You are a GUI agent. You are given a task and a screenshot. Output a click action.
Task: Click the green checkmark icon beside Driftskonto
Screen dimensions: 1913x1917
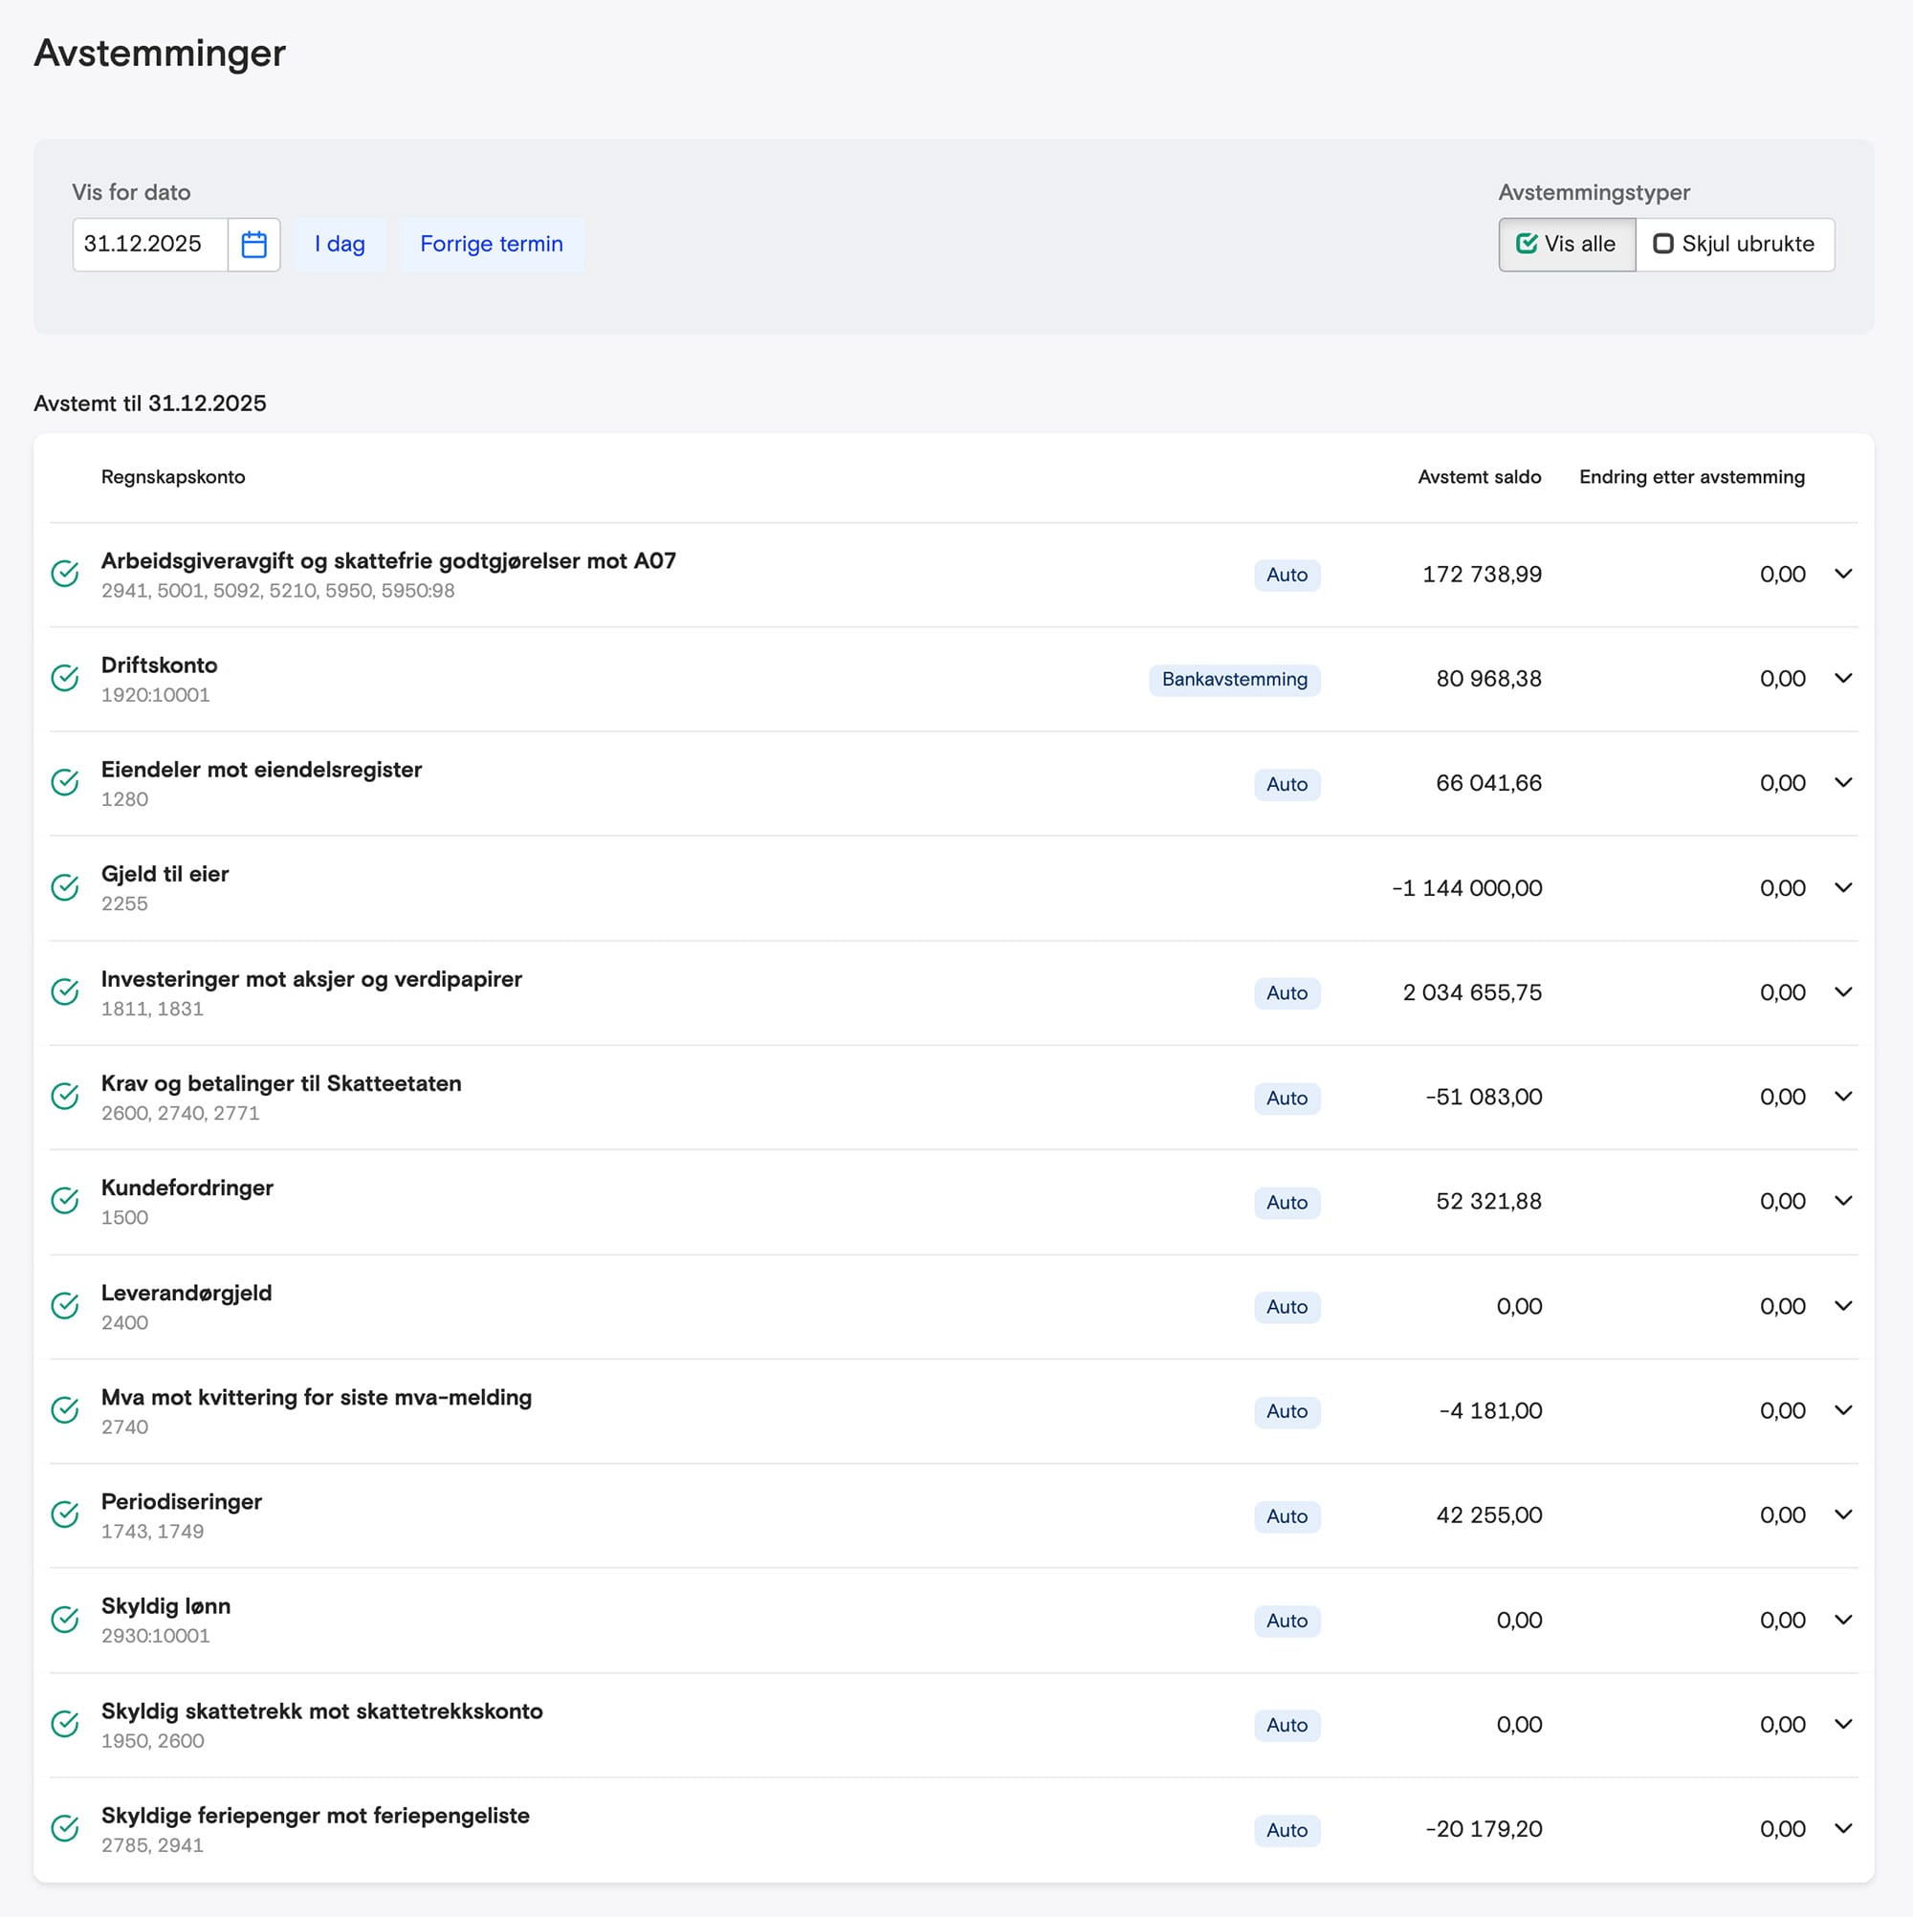click(x=66, y=679)
